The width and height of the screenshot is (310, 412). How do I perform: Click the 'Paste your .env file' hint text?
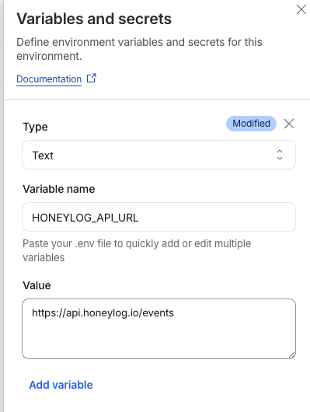pyautogui.click(x=137, y=250)
